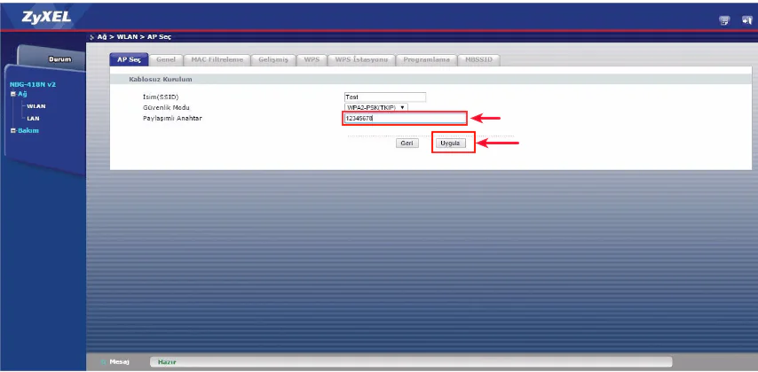Open the WPS İstasyonu tab
Viewport: 758px width, 372px height.
361,59
